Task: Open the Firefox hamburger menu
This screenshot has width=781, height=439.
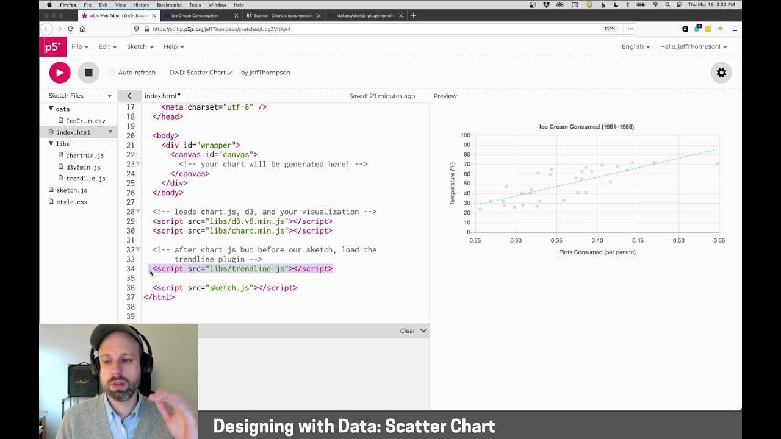Action: [x=735, y=29]
